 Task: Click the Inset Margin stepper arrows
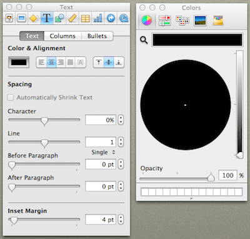pos(121,220)
